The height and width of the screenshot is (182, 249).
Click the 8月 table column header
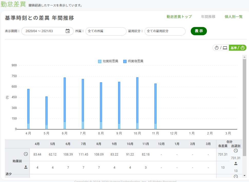[x=99, y=144]
